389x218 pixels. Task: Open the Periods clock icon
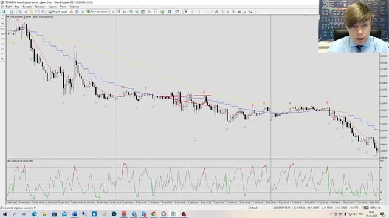170,12
